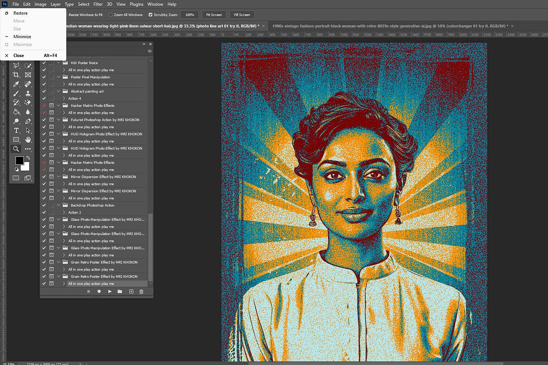This screenshot has width=548, height=365.
Task: Enable Zoom All Windows checkbox
Action: [x=111, y=15]
